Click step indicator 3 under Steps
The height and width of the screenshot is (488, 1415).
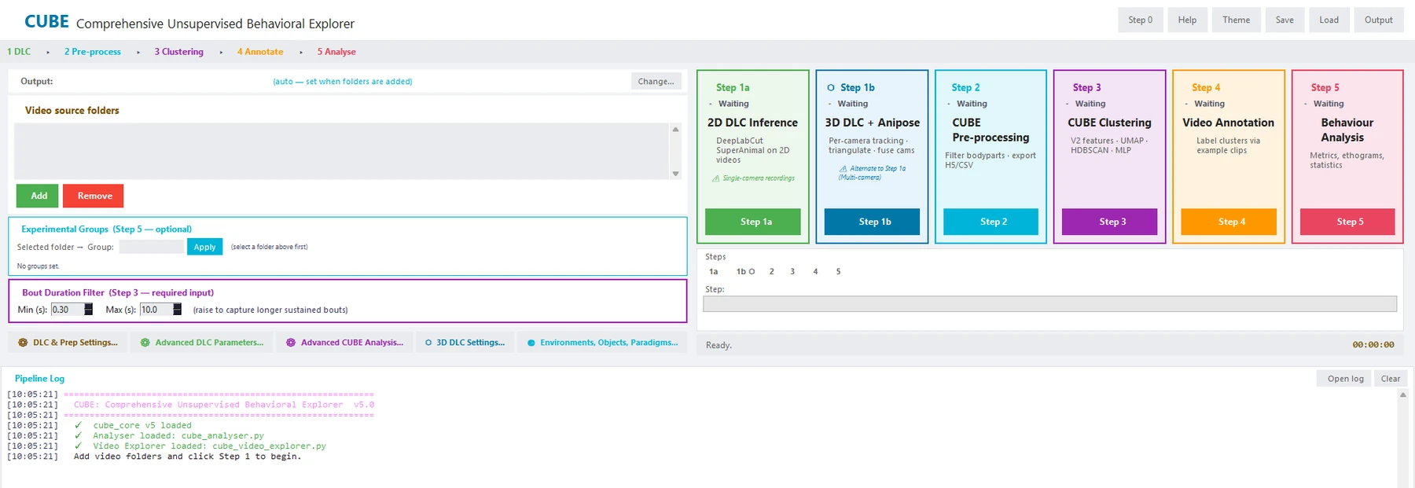[x=792, y=272]
